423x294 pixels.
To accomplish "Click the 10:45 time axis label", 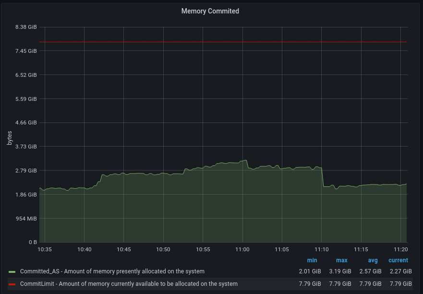I will click(124, 249).
